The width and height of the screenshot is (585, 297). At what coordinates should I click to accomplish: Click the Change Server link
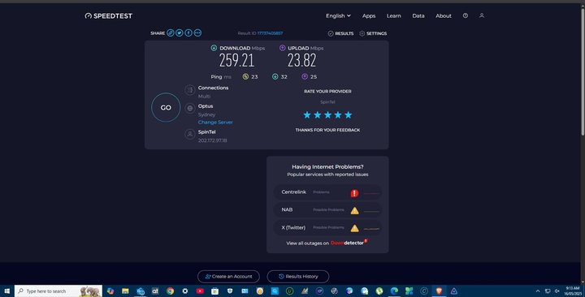point(215,122)
